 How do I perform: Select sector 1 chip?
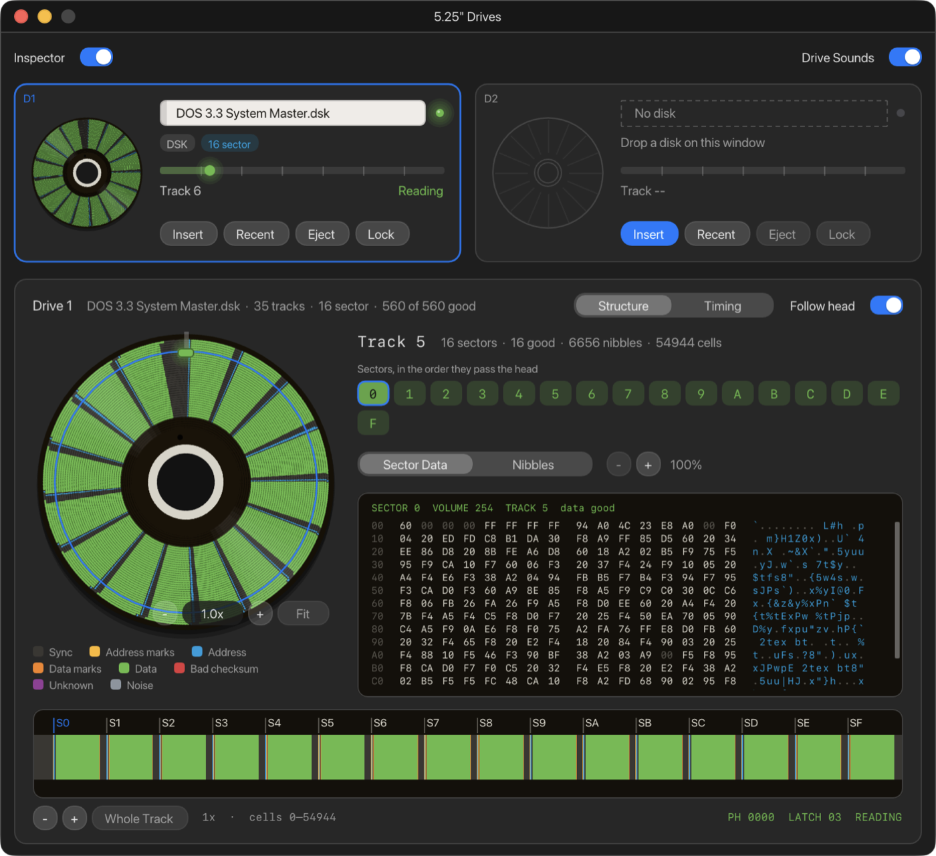pos(409,394)
